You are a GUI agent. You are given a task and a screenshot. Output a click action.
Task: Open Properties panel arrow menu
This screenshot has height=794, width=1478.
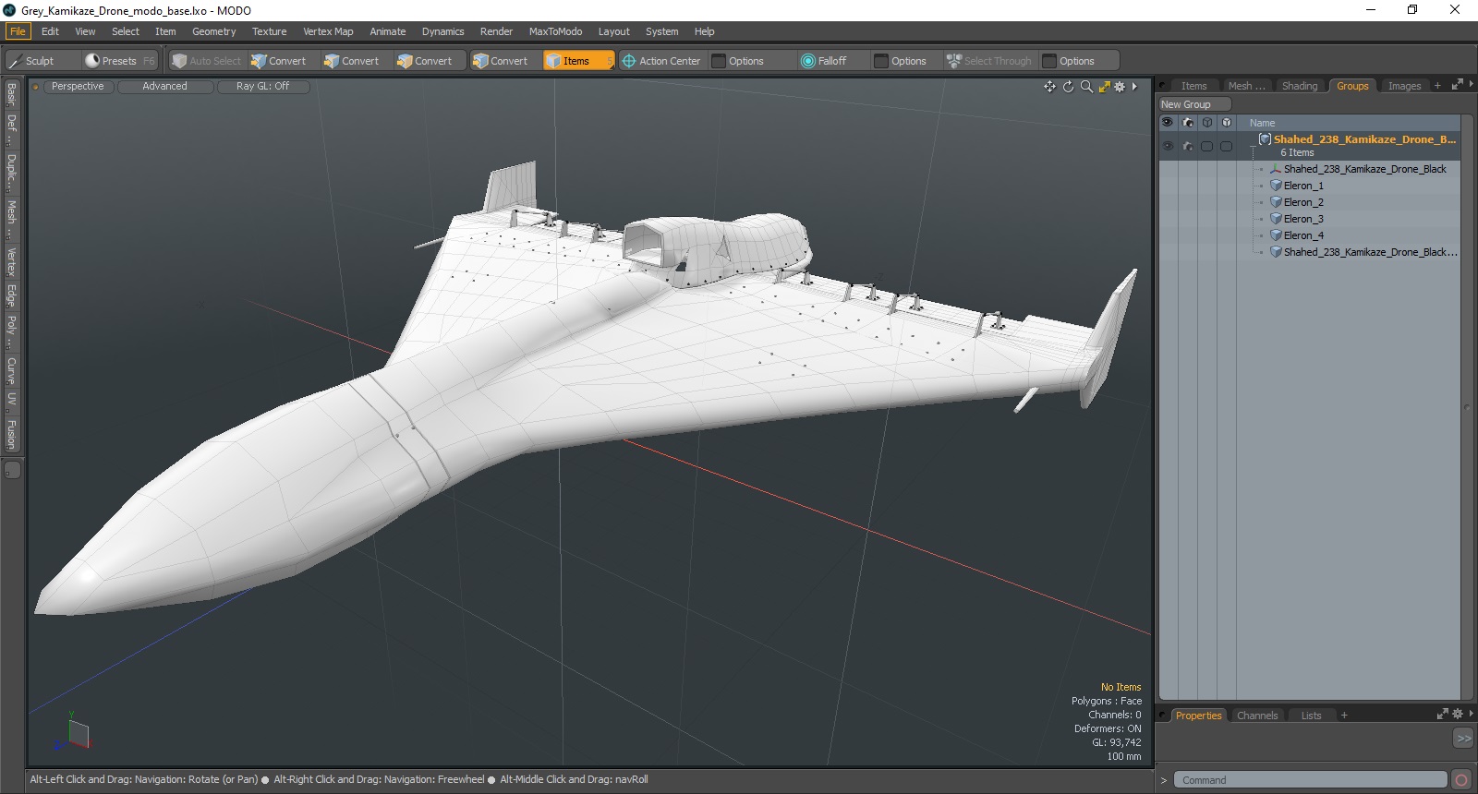[1471, 714]
